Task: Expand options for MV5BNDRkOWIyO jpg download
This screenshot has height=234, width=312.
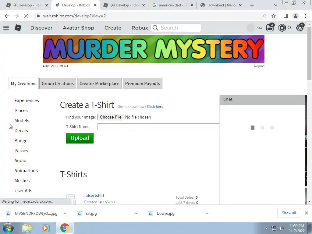Action: click(x=65, y=213)
